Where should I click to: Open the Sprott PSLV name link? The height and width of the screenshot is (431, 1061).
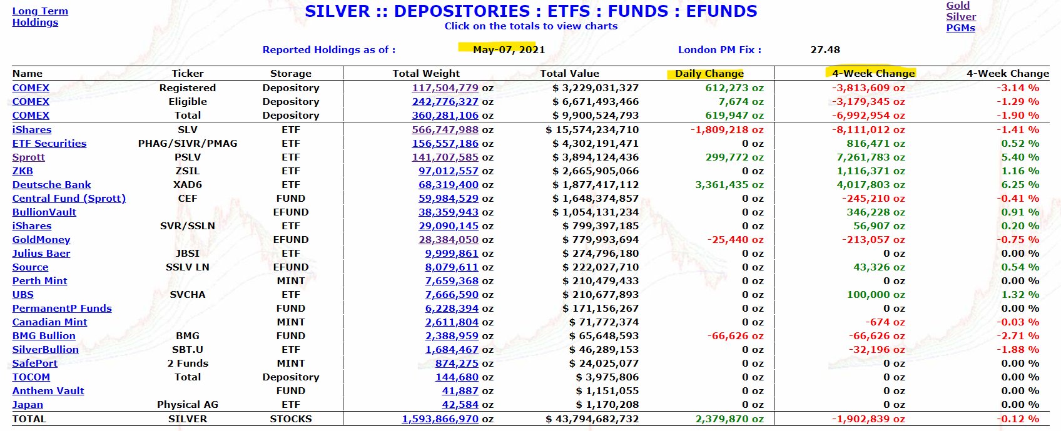point(28,157)
